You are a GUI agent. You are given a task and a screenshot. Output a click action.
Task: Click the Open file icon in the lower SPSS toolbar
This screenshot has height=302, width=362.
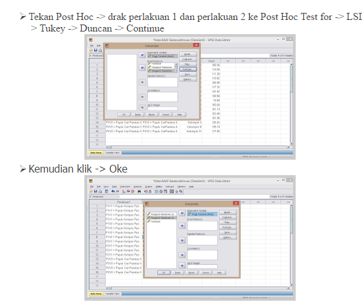pyautogui.click(x=91, y=191)
